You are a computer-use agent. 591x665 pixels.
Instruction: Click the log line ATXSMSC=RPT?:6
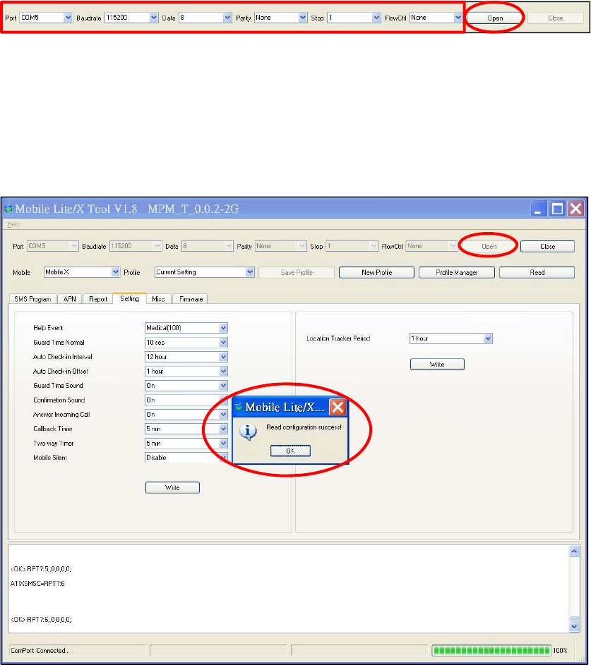tap(37, 584)
